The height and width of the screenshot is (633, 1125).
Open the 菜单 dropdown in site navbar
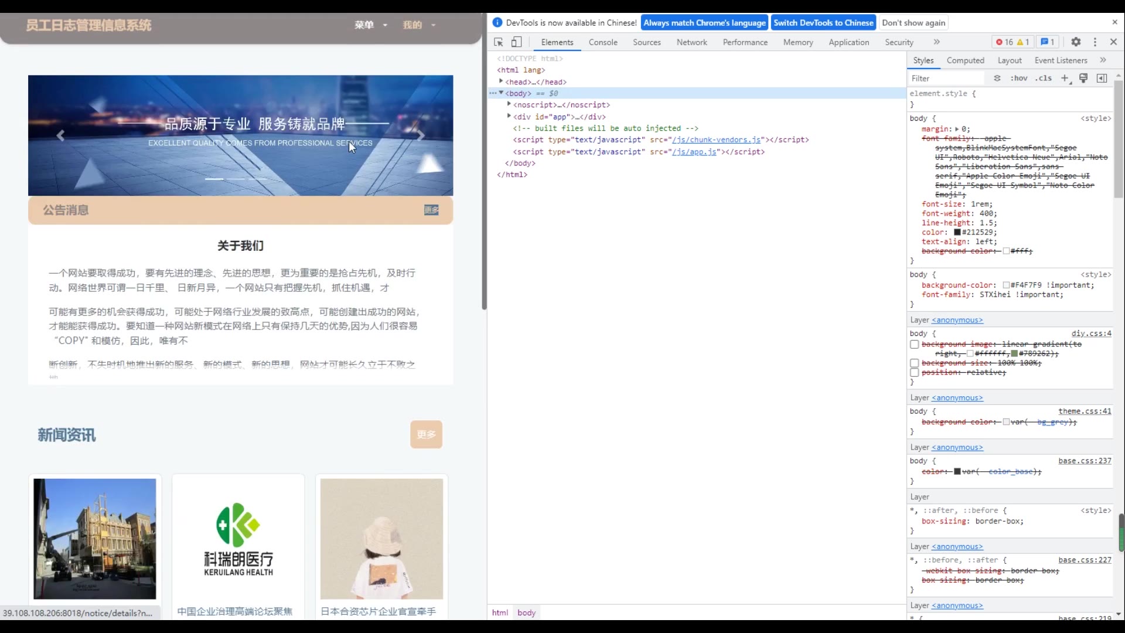click(370, 25)
